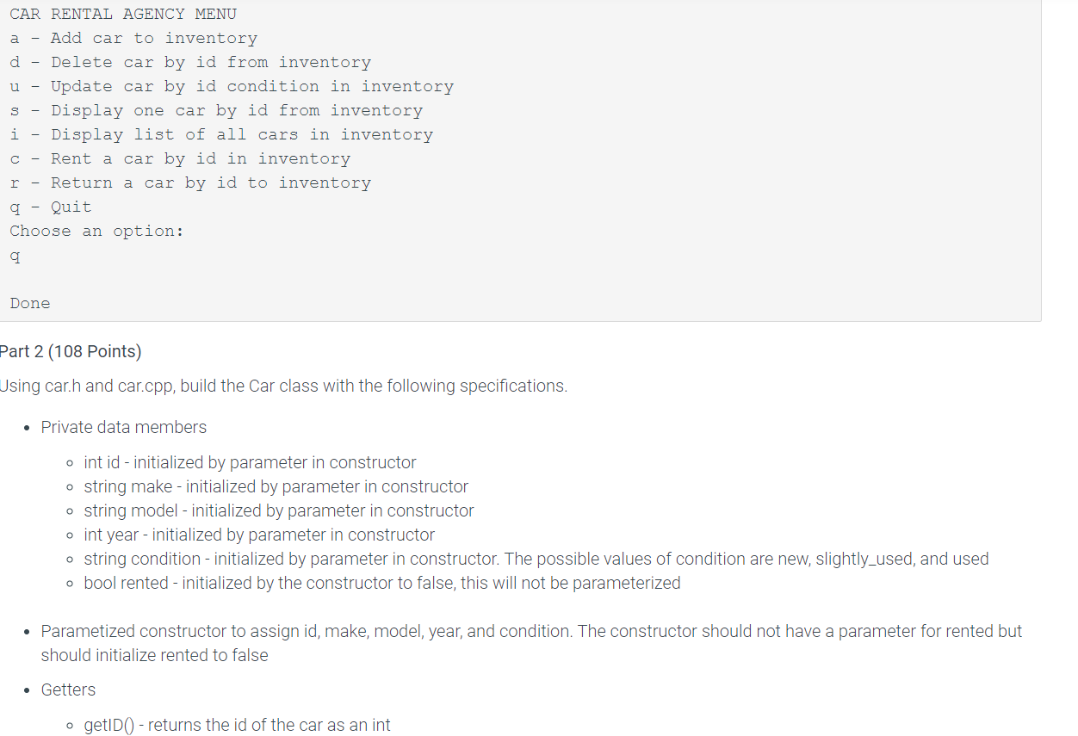This screenshot has height=736, width=1078.
Task: Click the 'getID()' getter description line
Action: (238, 725)
